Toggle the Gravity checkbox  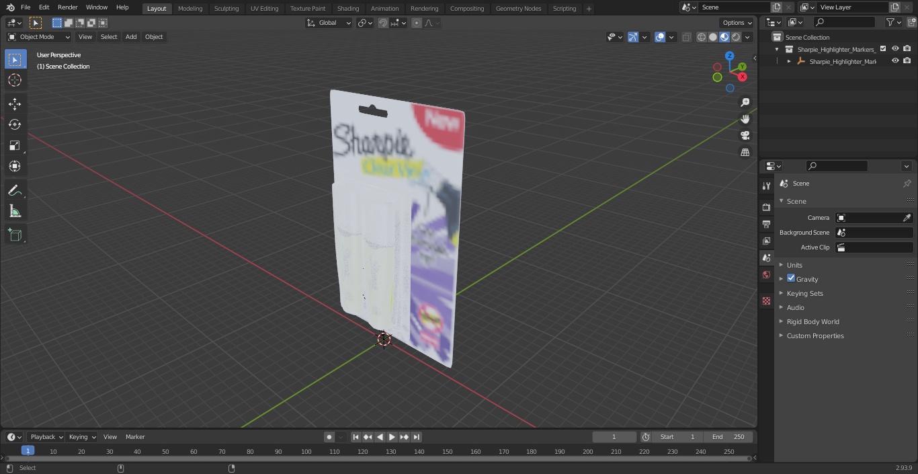(x=791, y=278)
